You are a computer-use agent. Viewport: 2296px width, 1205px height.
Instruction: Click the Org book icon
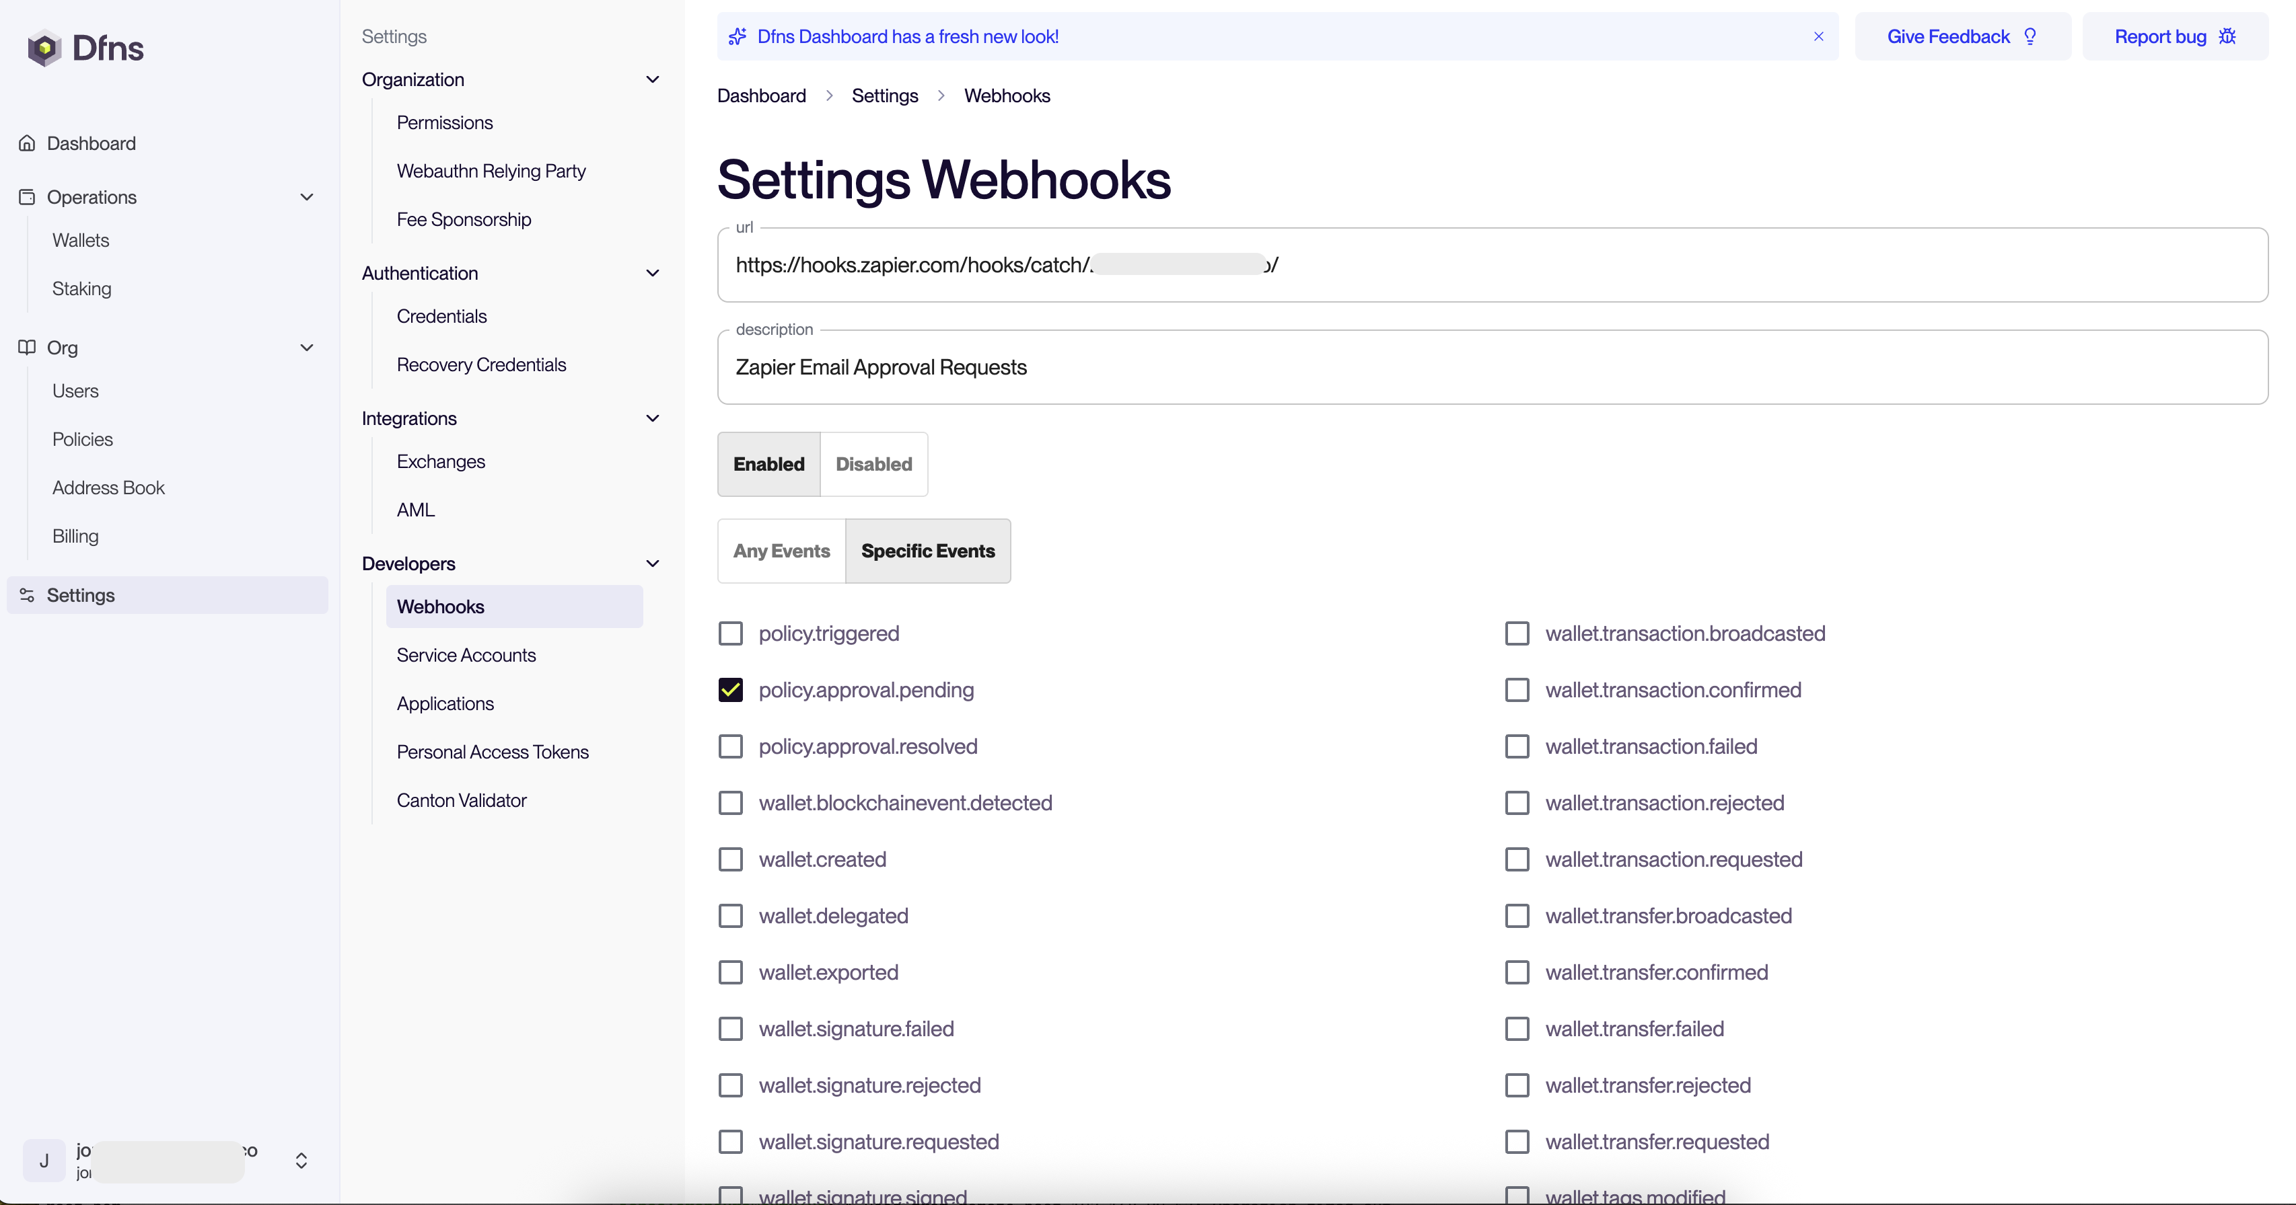pos(27,348)
